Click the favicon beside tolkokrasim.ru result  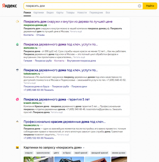(17, 70)
